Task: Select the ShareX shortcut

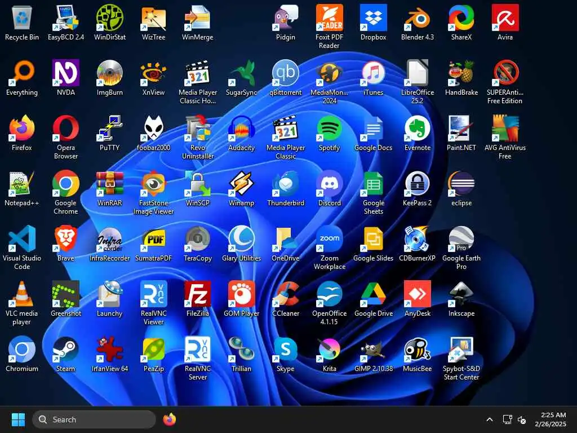Action: pyautogui.click(x=461, y=17)
